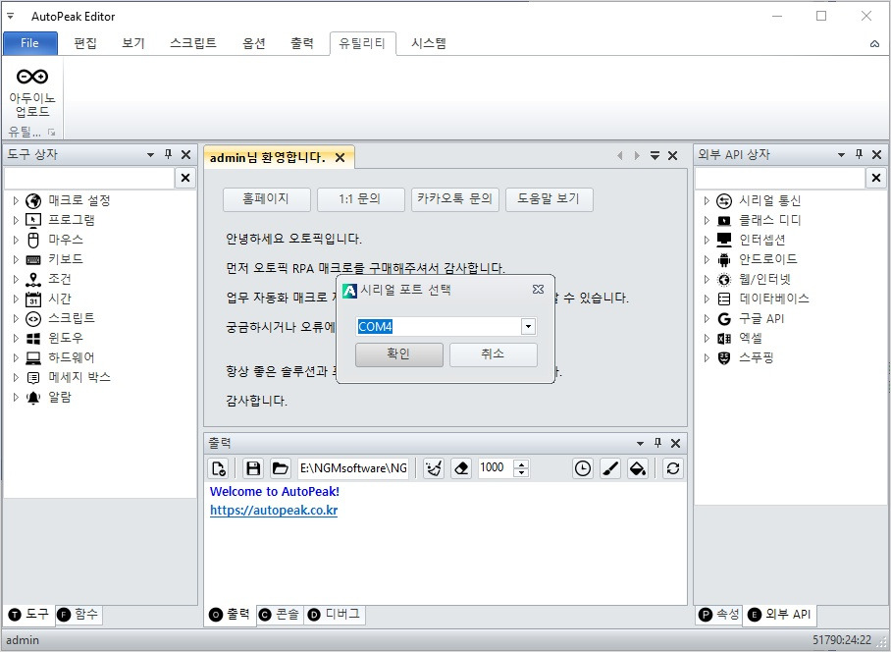Switch to the 함수 tab
Screen dimensions: 891x652
pos(79,615)
